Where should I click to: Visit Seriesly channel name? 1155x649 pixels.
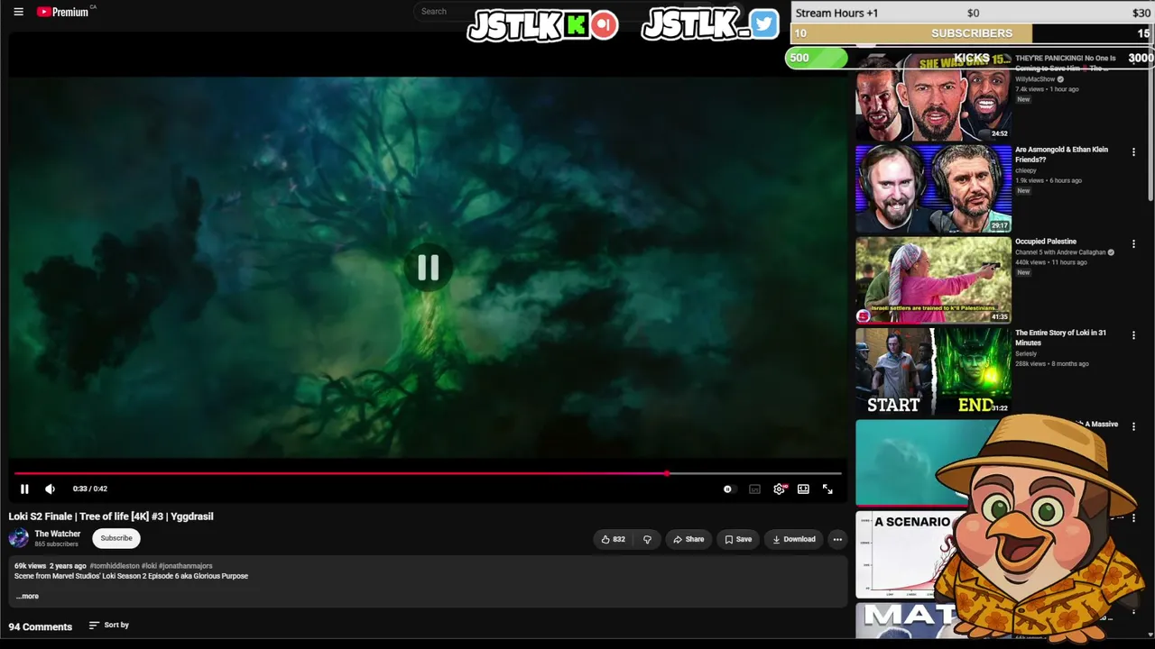[1026, 353]
